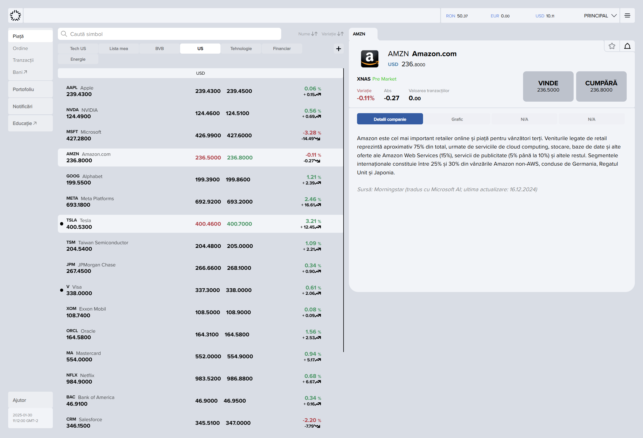Expand the PRINCIPAL account dropdown
The height and width of the screenshot is (438, 643).
tap(600, 16)
